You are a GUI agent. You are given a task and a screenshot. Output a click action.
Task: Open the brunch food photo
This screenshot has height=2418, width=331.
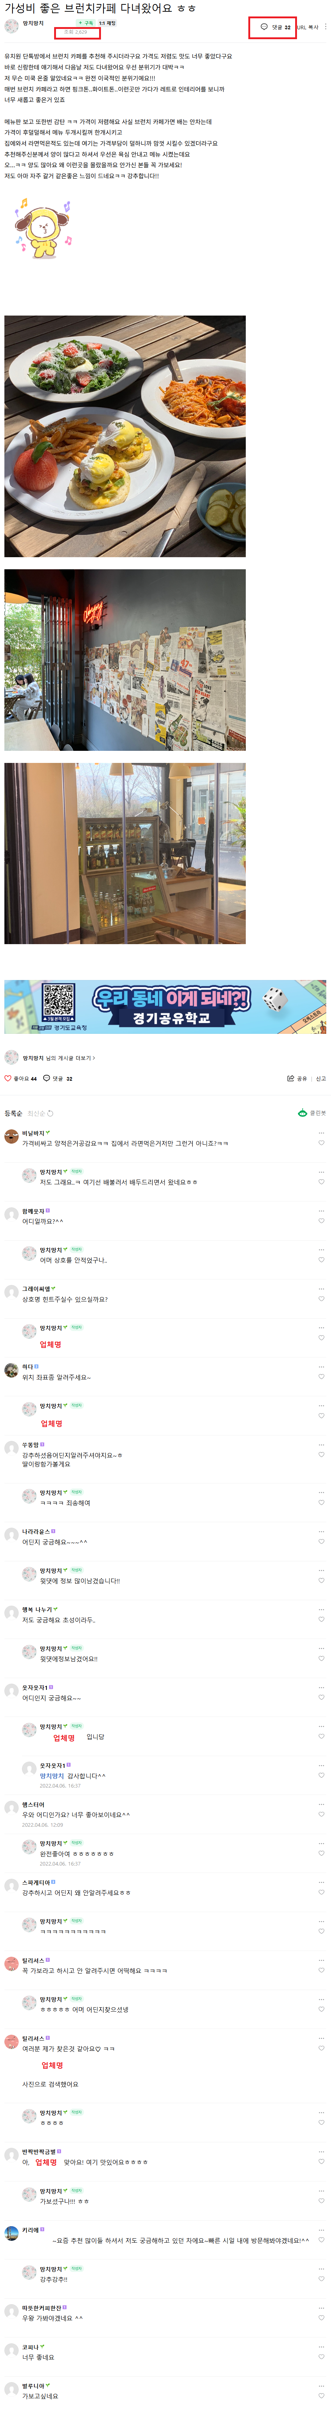[125, 436]
